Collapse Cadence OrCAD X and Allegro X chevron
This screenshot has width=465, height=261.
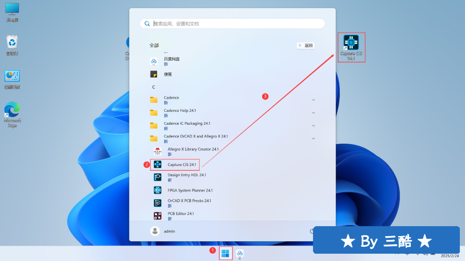(x=313, y=138)
